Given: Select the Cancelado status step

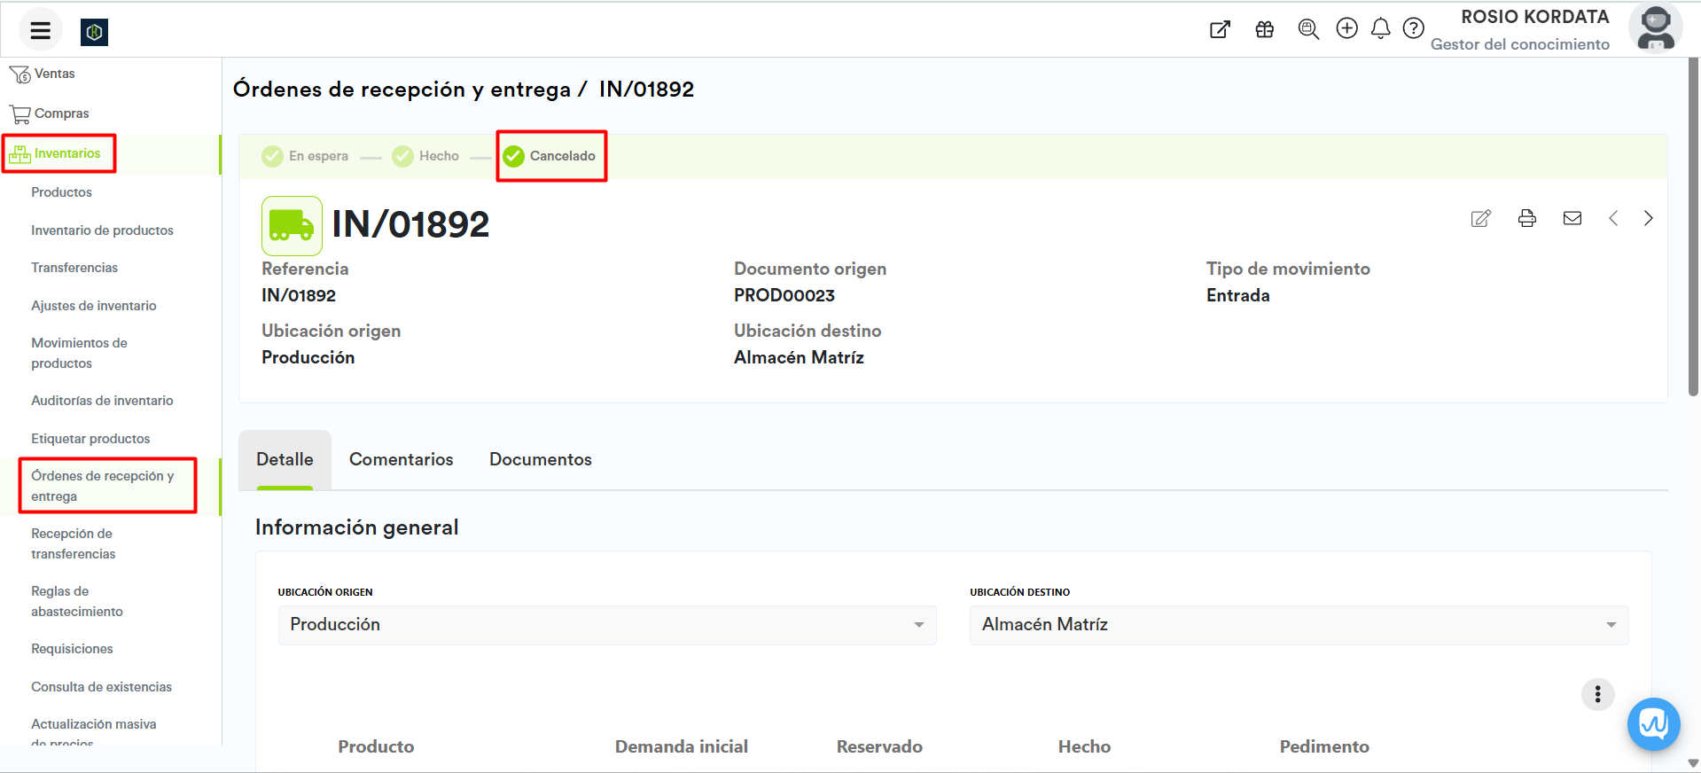Looking at the screenshot, I should (x=550, y=156).
